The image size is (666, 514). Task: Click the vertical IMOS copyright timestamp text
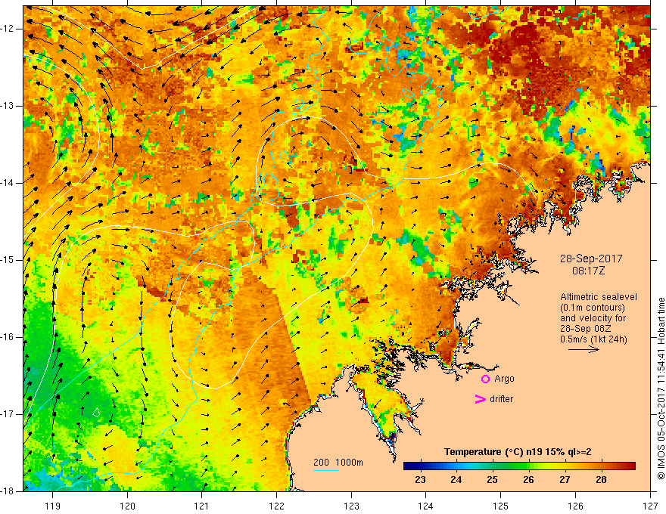tap(661, 389)
